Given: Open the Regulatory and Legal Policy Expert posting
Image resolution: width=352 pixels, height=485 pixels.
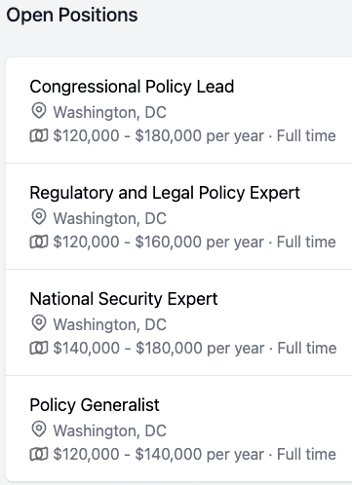Looking at the screenshot, I should [165, 193].
